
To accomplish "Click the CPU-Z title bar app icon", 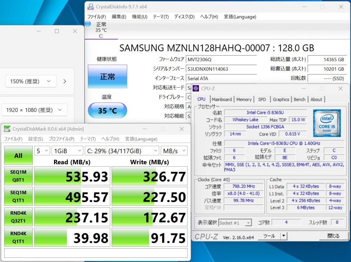I will click(196, 89).
